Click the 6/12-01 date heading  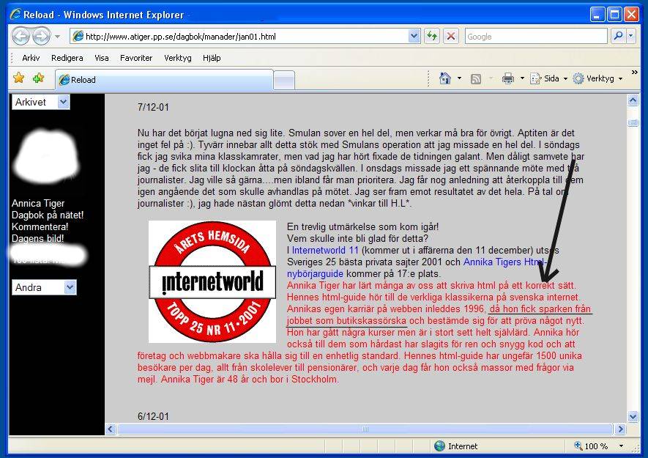153,416
